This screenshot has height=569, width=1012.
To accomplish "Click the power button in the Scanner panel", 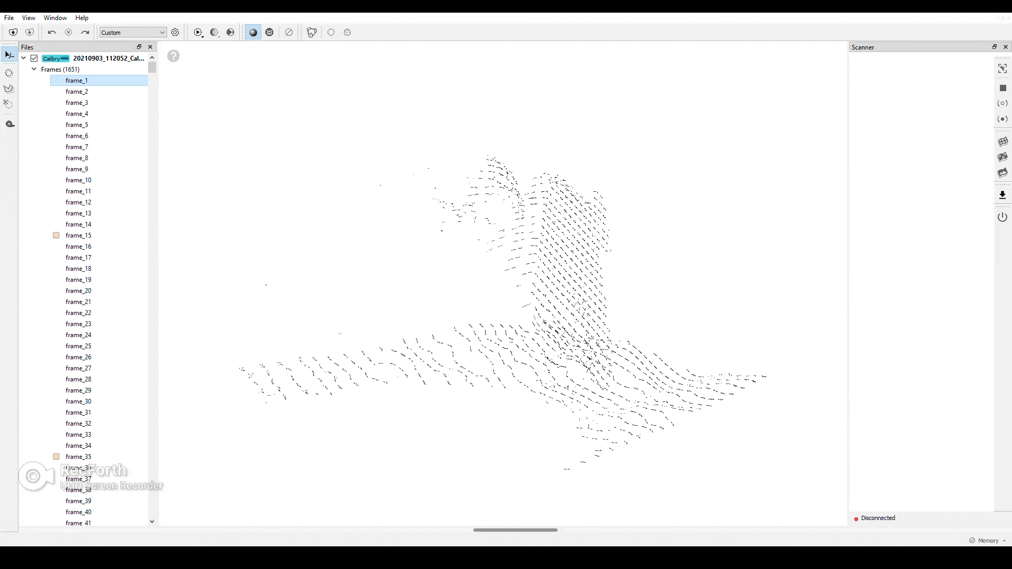I will point(1003,217).
